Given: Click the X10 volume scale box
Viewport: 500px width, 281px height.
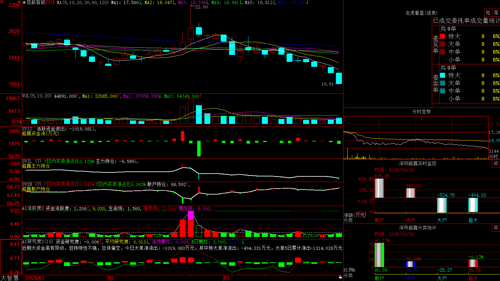Looking at the screenshot, I should (x=17, y=122).
